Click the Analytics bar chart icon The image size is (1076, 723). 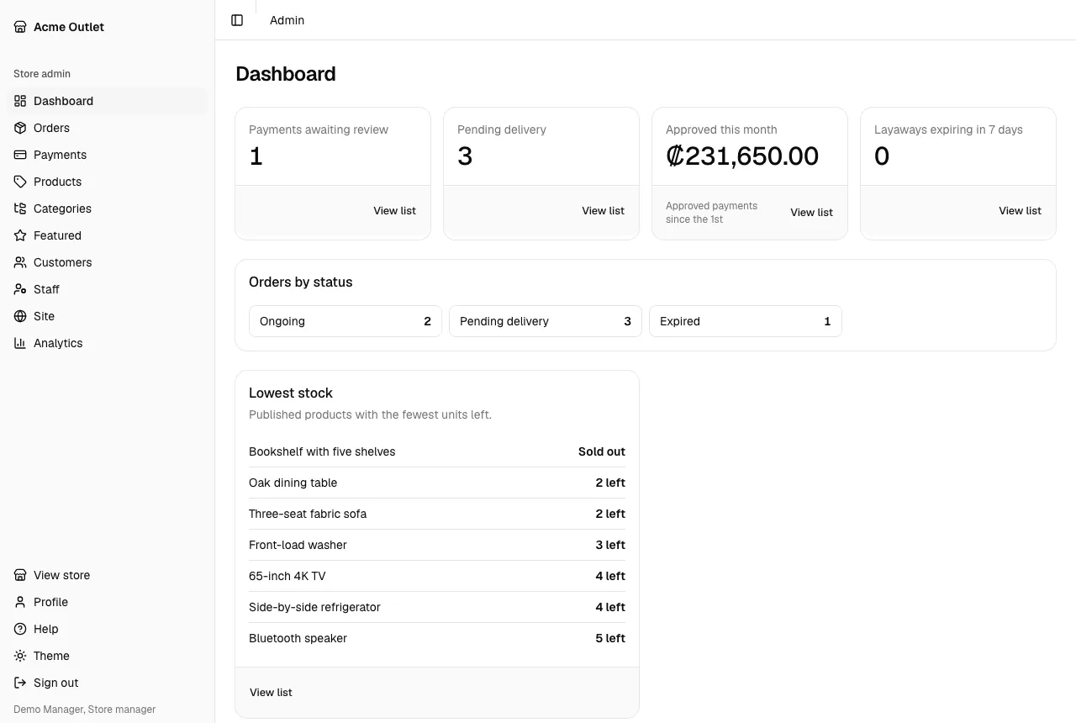coord(20,343)
